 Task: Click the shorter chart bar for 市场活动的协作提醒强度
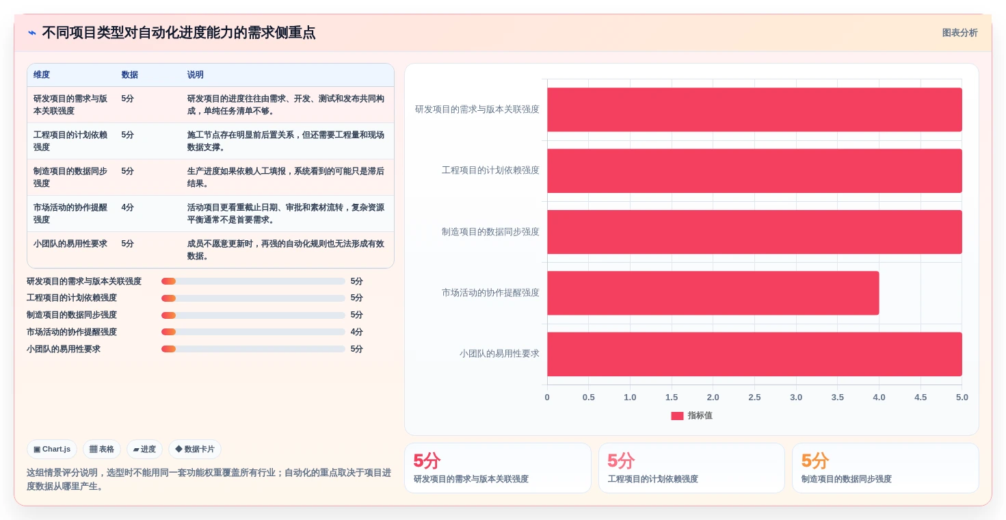click(x=713, y=293)
